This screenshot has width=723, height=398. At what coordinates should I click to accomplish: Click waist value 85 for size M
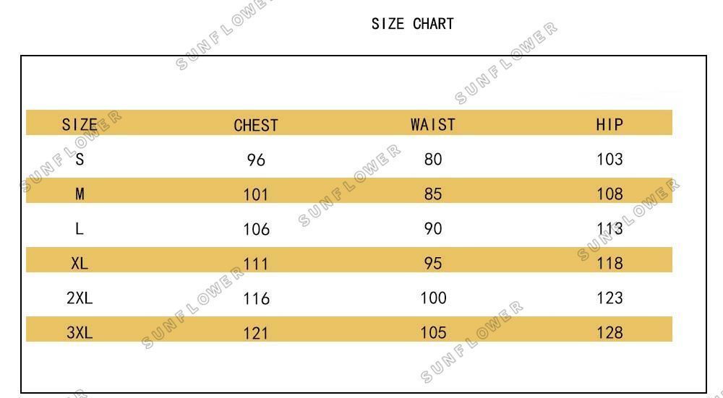433,194
